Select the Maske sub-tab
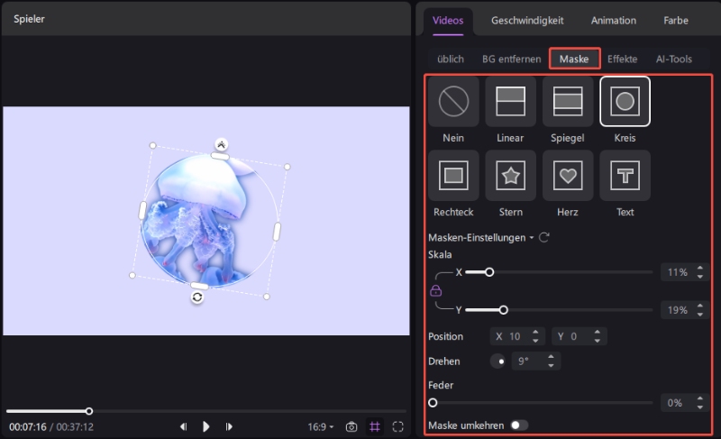721x439 pixels. coord(574,59)
